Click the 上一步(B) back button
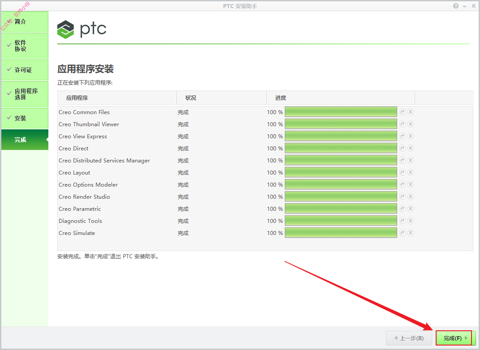The height and width of the screenshot is (350, 480). [x=409, y=338]
